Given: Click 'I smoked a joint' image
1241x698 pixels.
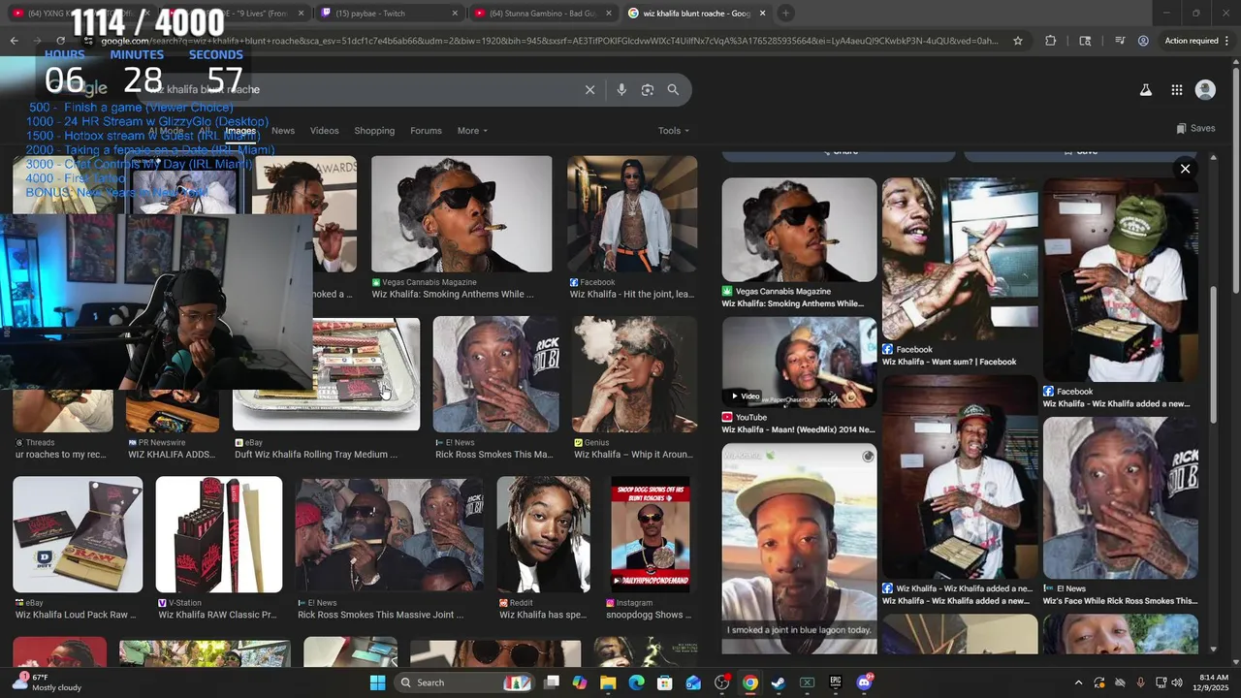Looking at the screenshot, I should [799, 549].
